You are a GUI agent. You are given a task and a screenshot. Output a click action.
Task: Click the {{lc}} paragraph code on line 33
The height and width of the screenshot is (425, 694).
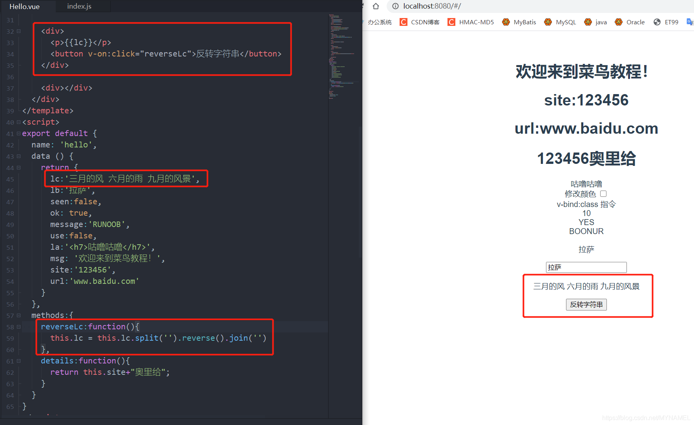81,43
